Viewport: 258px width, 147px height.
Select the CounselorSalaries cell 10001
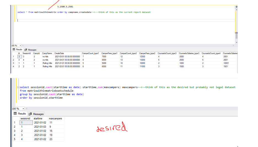tap(230, 63)
